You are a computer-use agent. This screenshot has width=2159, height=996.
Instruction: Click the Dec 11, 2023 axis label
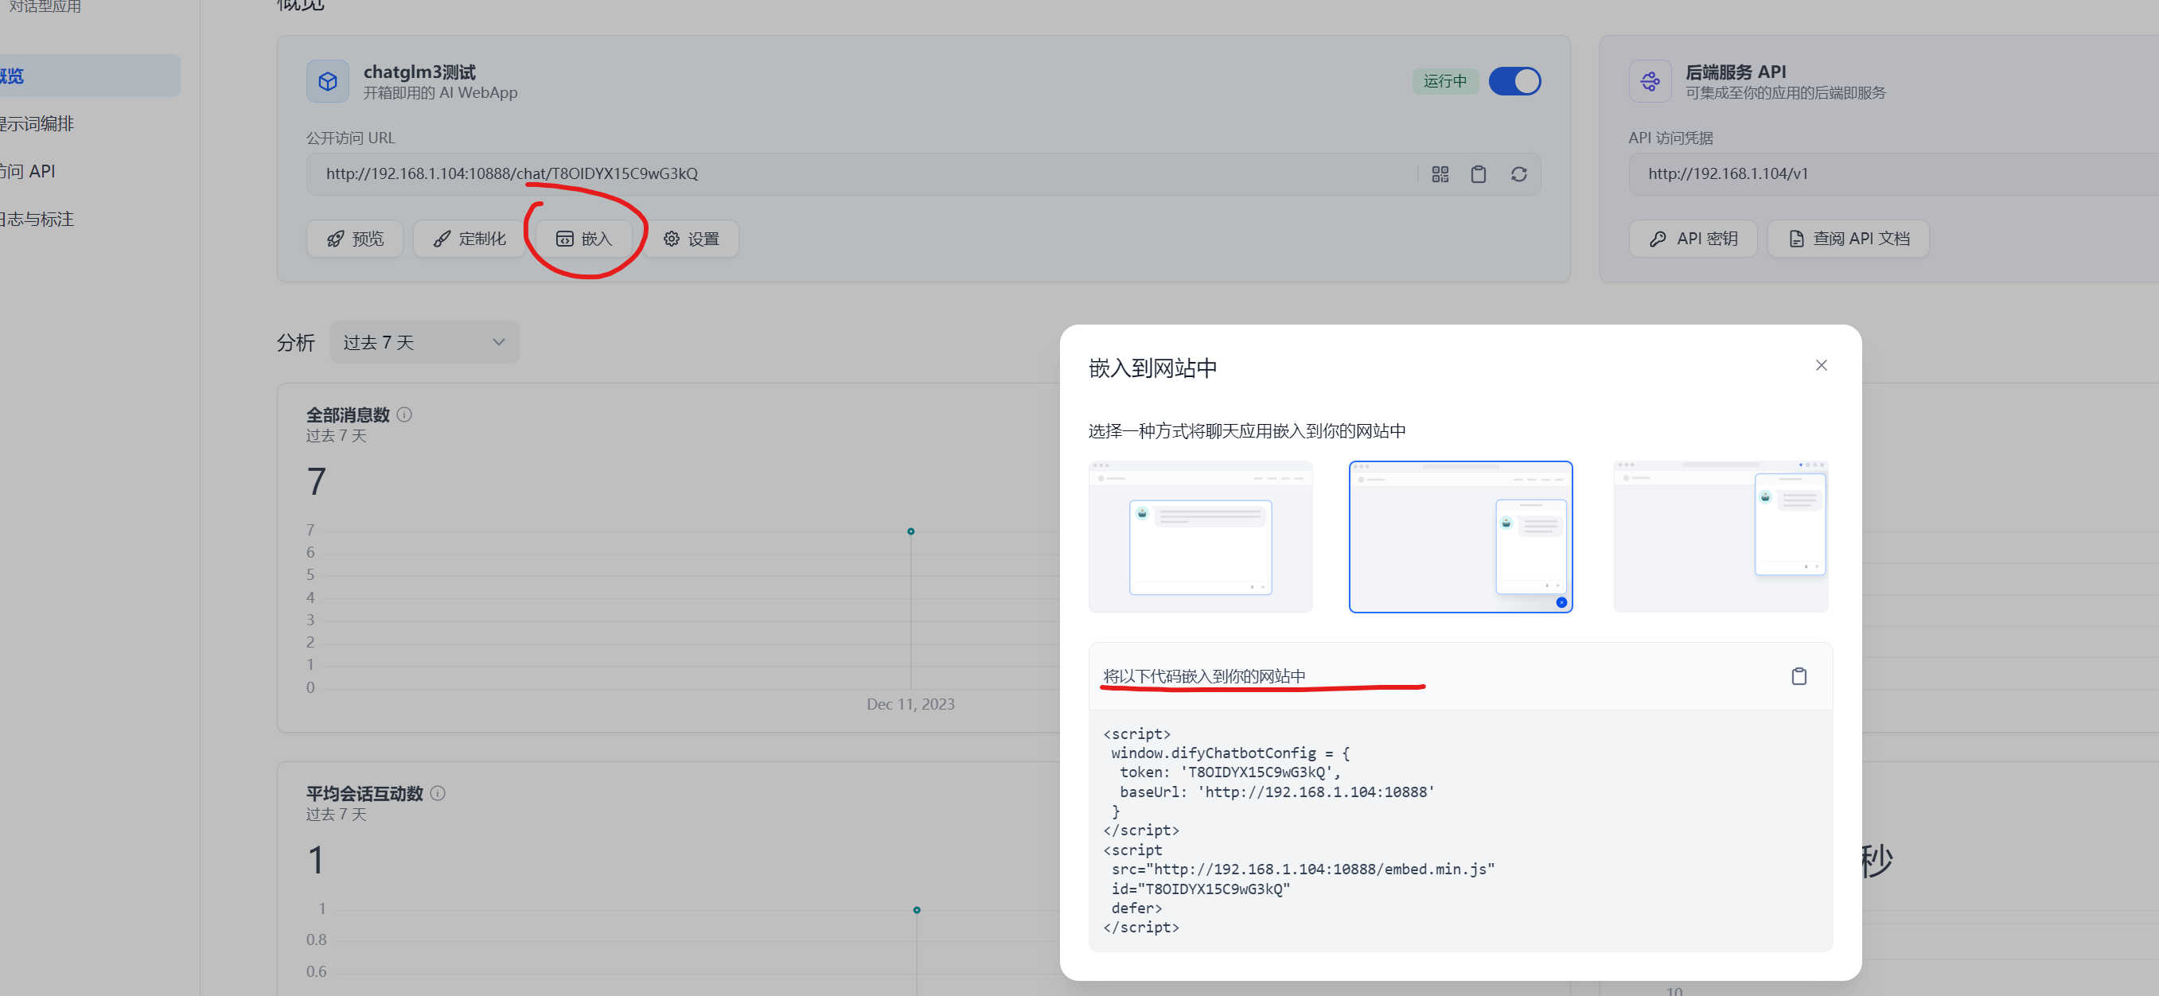910,705
